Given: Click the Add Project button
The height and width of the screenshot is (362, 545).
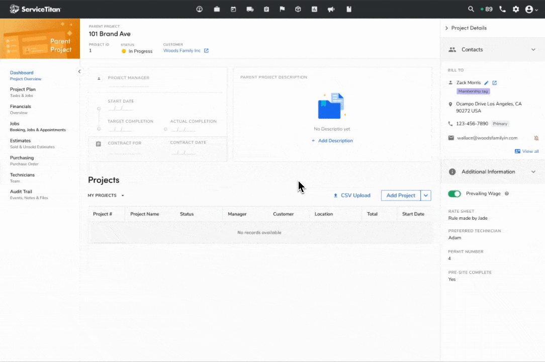Looking at the screenshot, I should click(401, 195).
